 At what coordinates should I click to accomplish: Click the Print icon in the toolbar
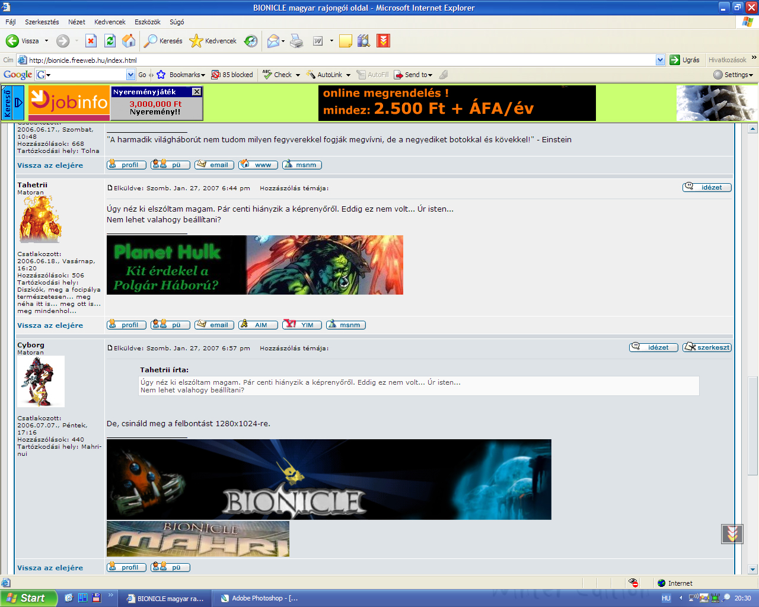(x=297, y=41)
